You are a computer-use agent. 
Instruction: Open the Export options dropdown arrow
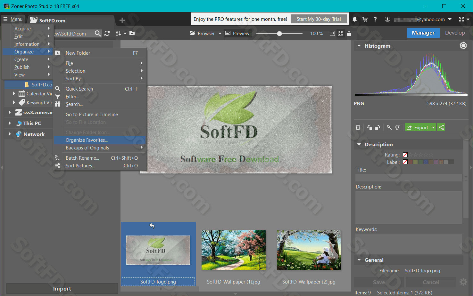(x=433, y=127)
